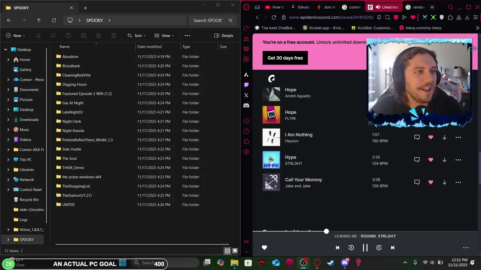Go up one folder in File Explorer
Image resolution: width=481 pixels, height=270 pixels.
click(x=39, y=20)
